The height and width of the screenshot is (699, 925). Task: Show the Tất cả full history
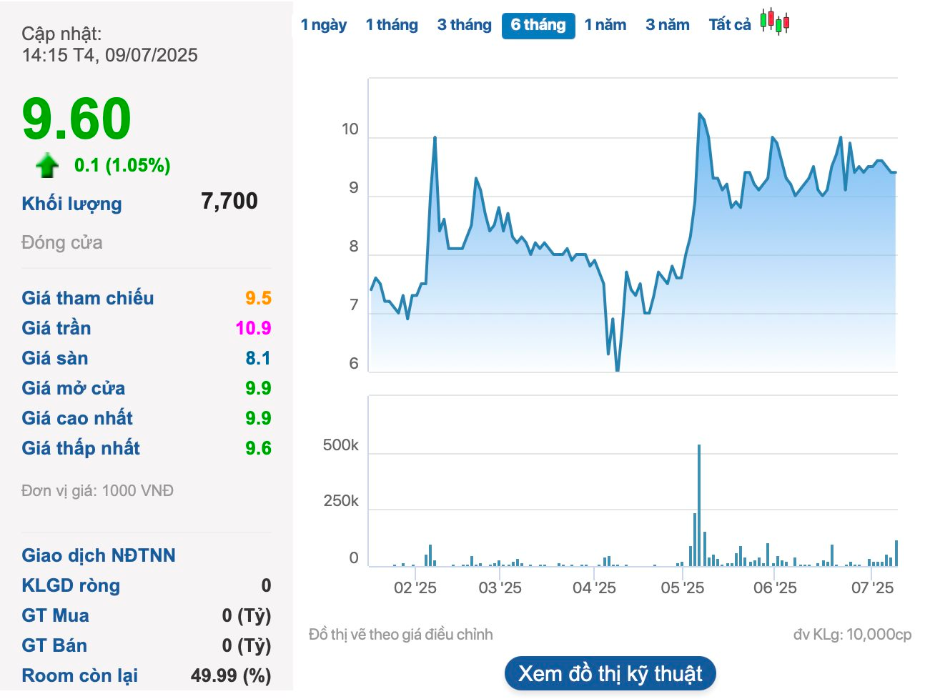729,25
